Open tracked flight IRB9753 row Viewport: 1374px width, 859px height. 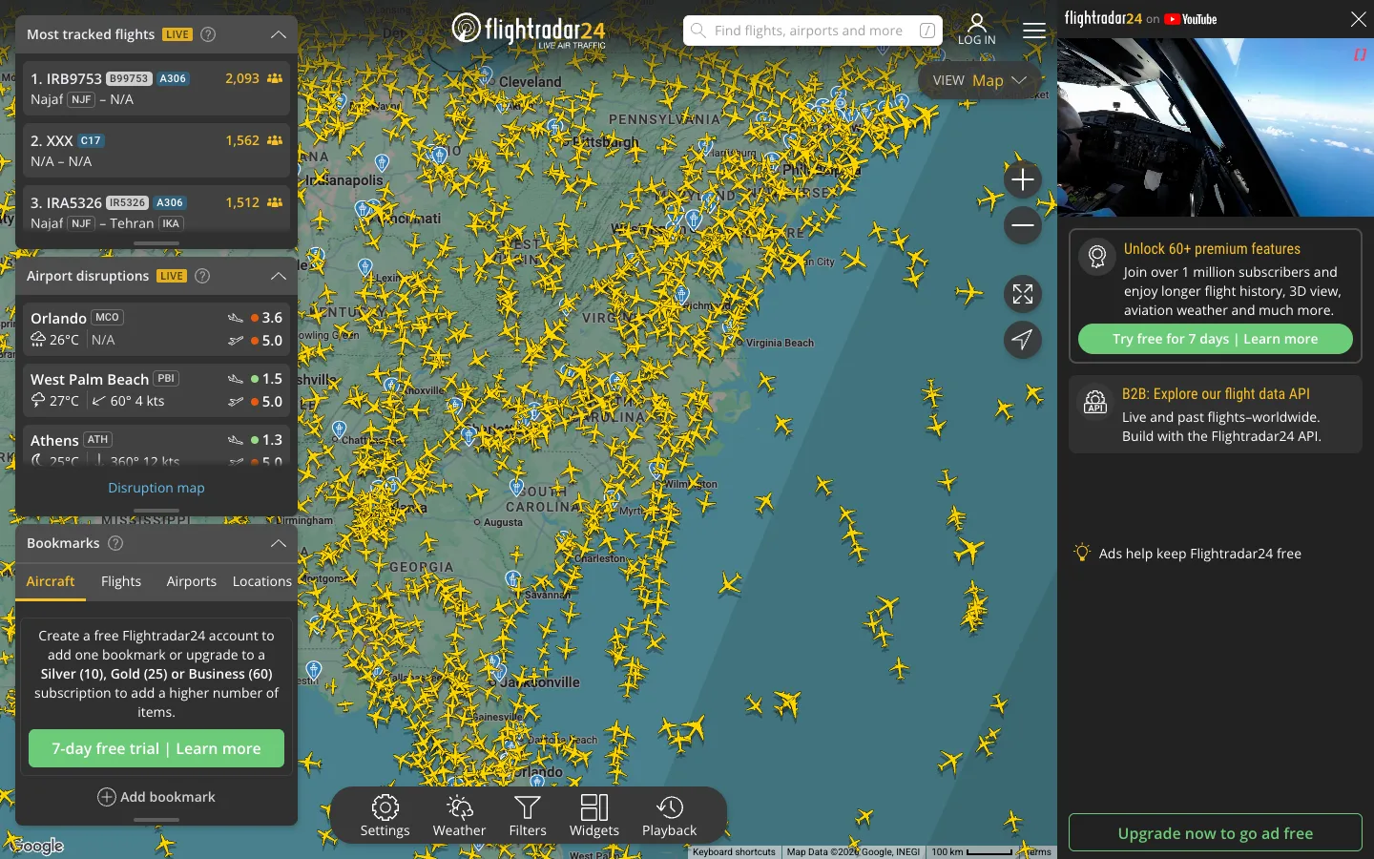[156, 89]
